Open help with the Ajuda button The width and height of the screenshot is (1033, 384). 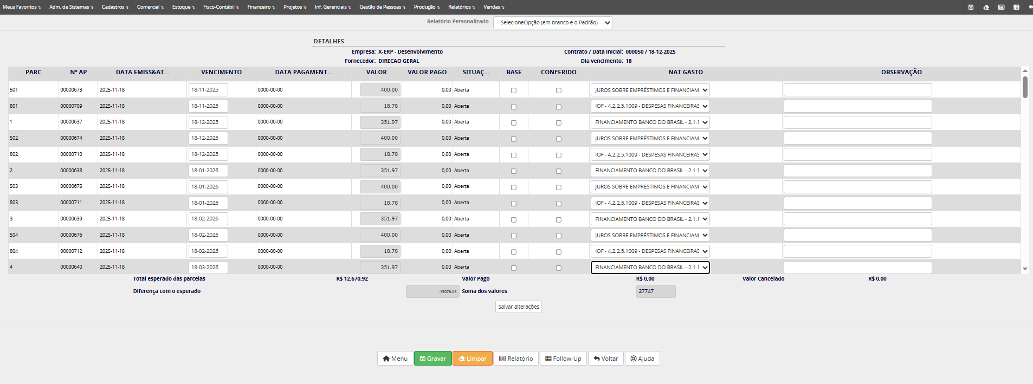click(x=642, y=359)
